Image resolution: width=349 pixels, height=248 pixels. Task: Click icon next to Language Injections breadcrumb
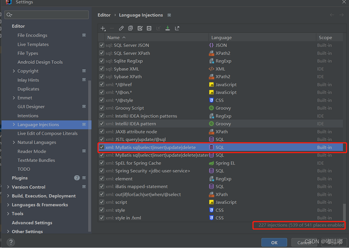pos(169,15)
